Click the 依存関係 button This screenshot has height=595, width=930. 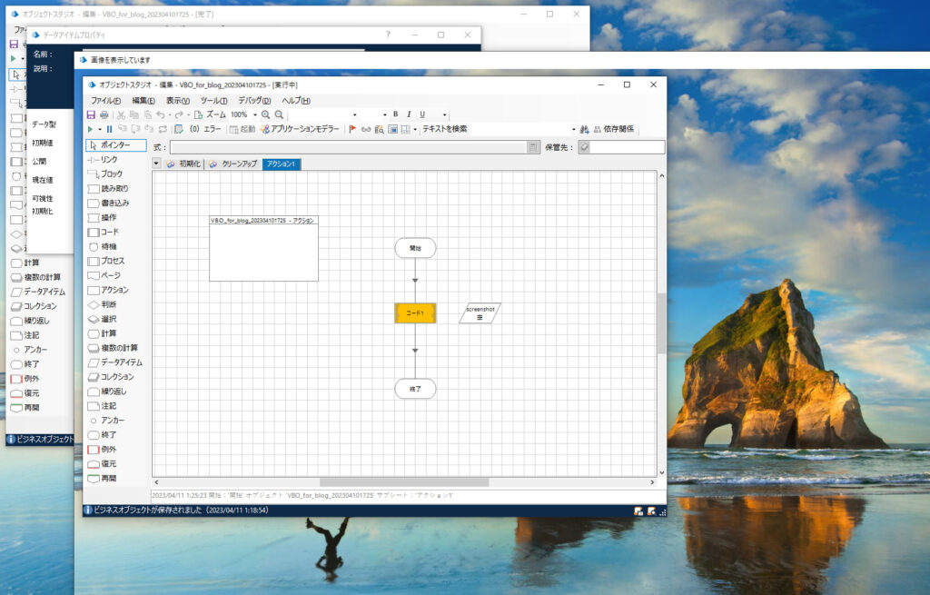(613, 129)
